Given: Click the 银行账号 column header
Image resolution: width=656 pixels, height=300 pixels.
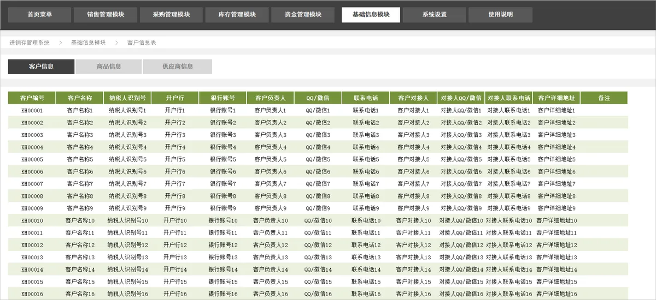Looking at the screenshot, I should pyautogui.click(x=223, y=98).
